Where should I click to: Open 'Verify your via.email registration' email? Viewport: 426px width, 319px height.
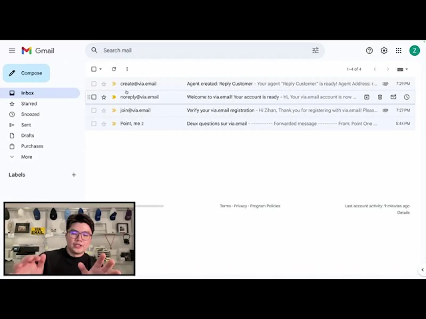point(250,110)
